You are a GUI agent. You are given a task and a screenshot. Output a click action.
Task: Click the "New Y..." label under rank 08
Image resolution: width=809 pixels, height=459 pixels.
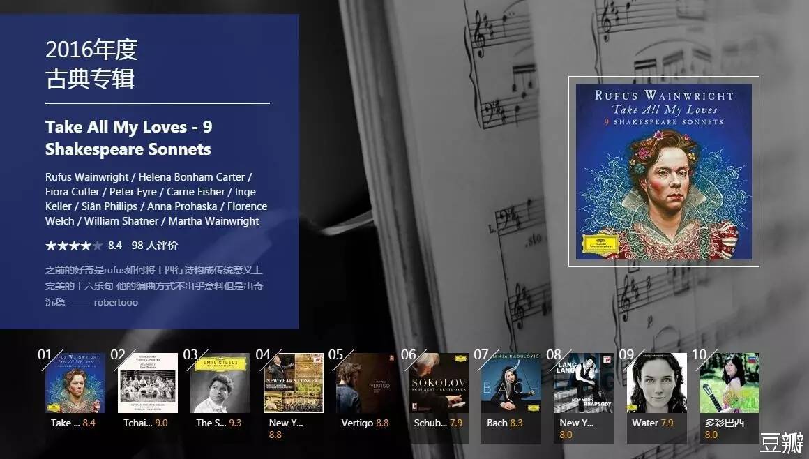577,423
